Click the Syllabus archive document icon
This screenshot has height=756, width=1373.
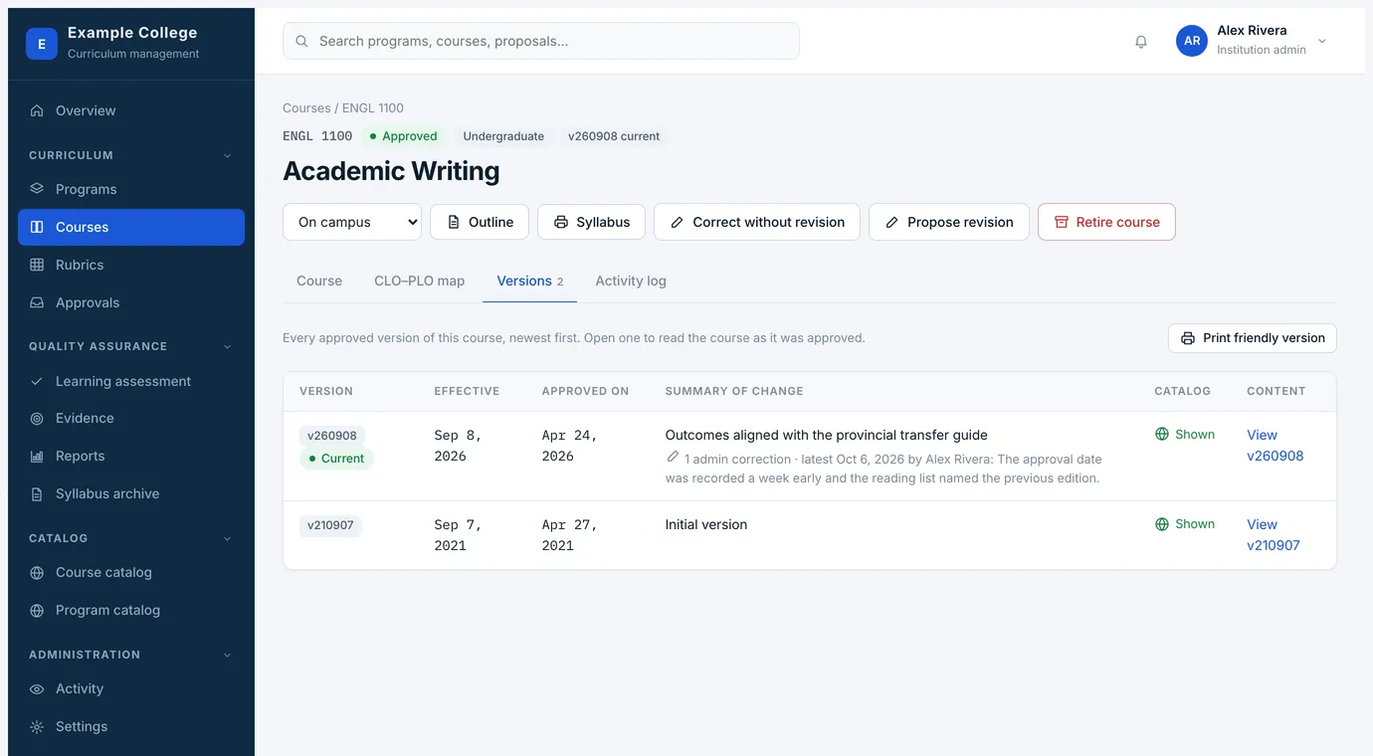[37, 494]
